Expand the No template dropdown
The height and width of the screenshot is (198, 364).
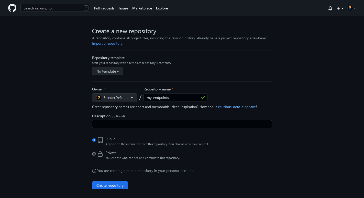tap(108, 71)
